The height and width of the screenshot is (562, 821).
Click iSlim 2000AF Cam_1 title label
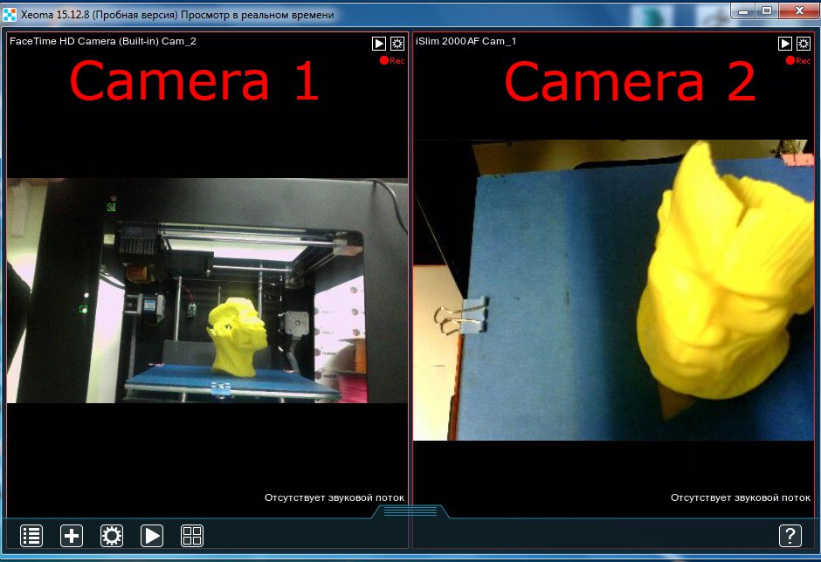tap(466, 41)
